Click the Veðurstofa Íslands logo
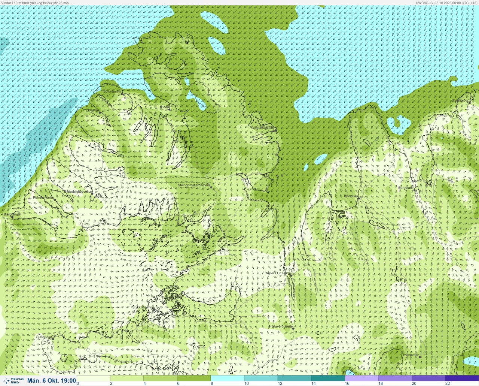This screenshot has height=386, width=479. [x=13, y=381]
